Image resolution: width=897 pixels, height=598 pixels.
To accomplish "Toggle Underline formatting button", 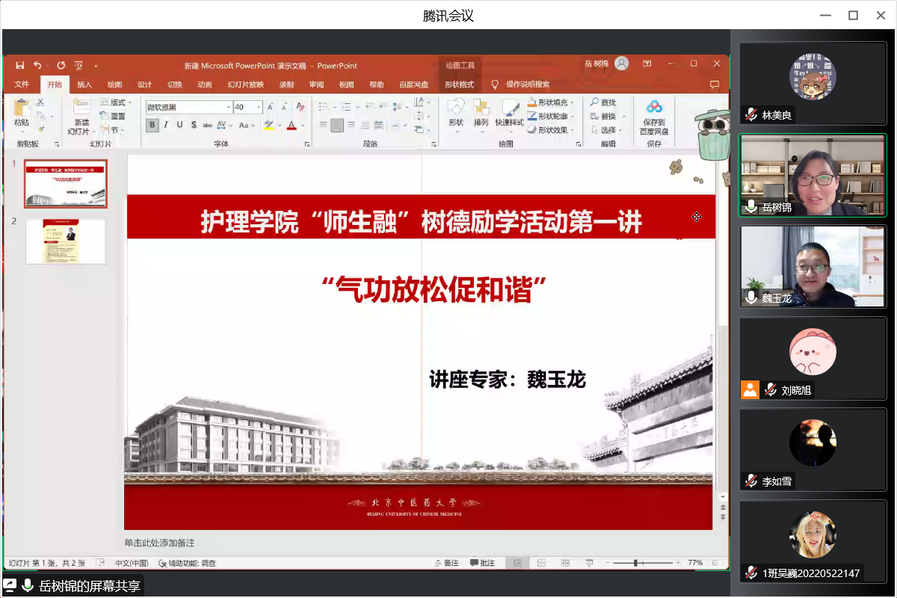I will [x=179, y=125].
